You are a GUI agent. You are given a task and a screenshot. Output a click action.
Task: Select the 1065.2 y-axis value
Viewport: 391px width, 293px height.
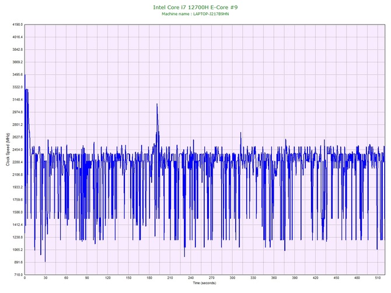pos(18,250)
